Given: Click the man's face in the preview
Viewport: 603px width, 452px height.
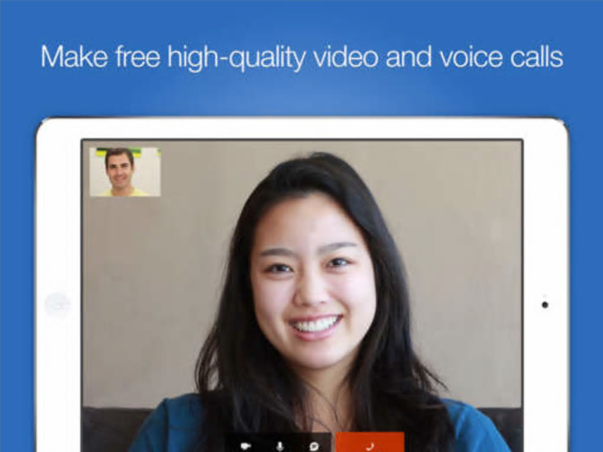Looking at the screenshot, I should click(120, 169).
